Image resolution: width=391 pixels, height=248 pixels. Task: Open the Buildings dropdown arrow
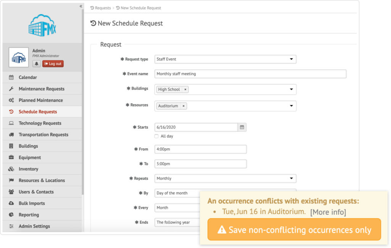pos(291,90)
